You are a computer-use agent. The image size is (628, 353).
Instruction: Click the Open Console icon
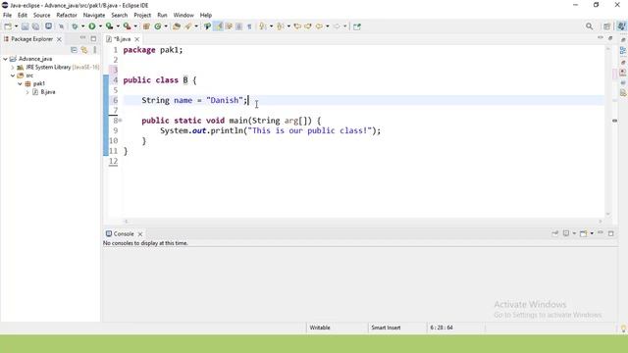[x=584, y=233]
